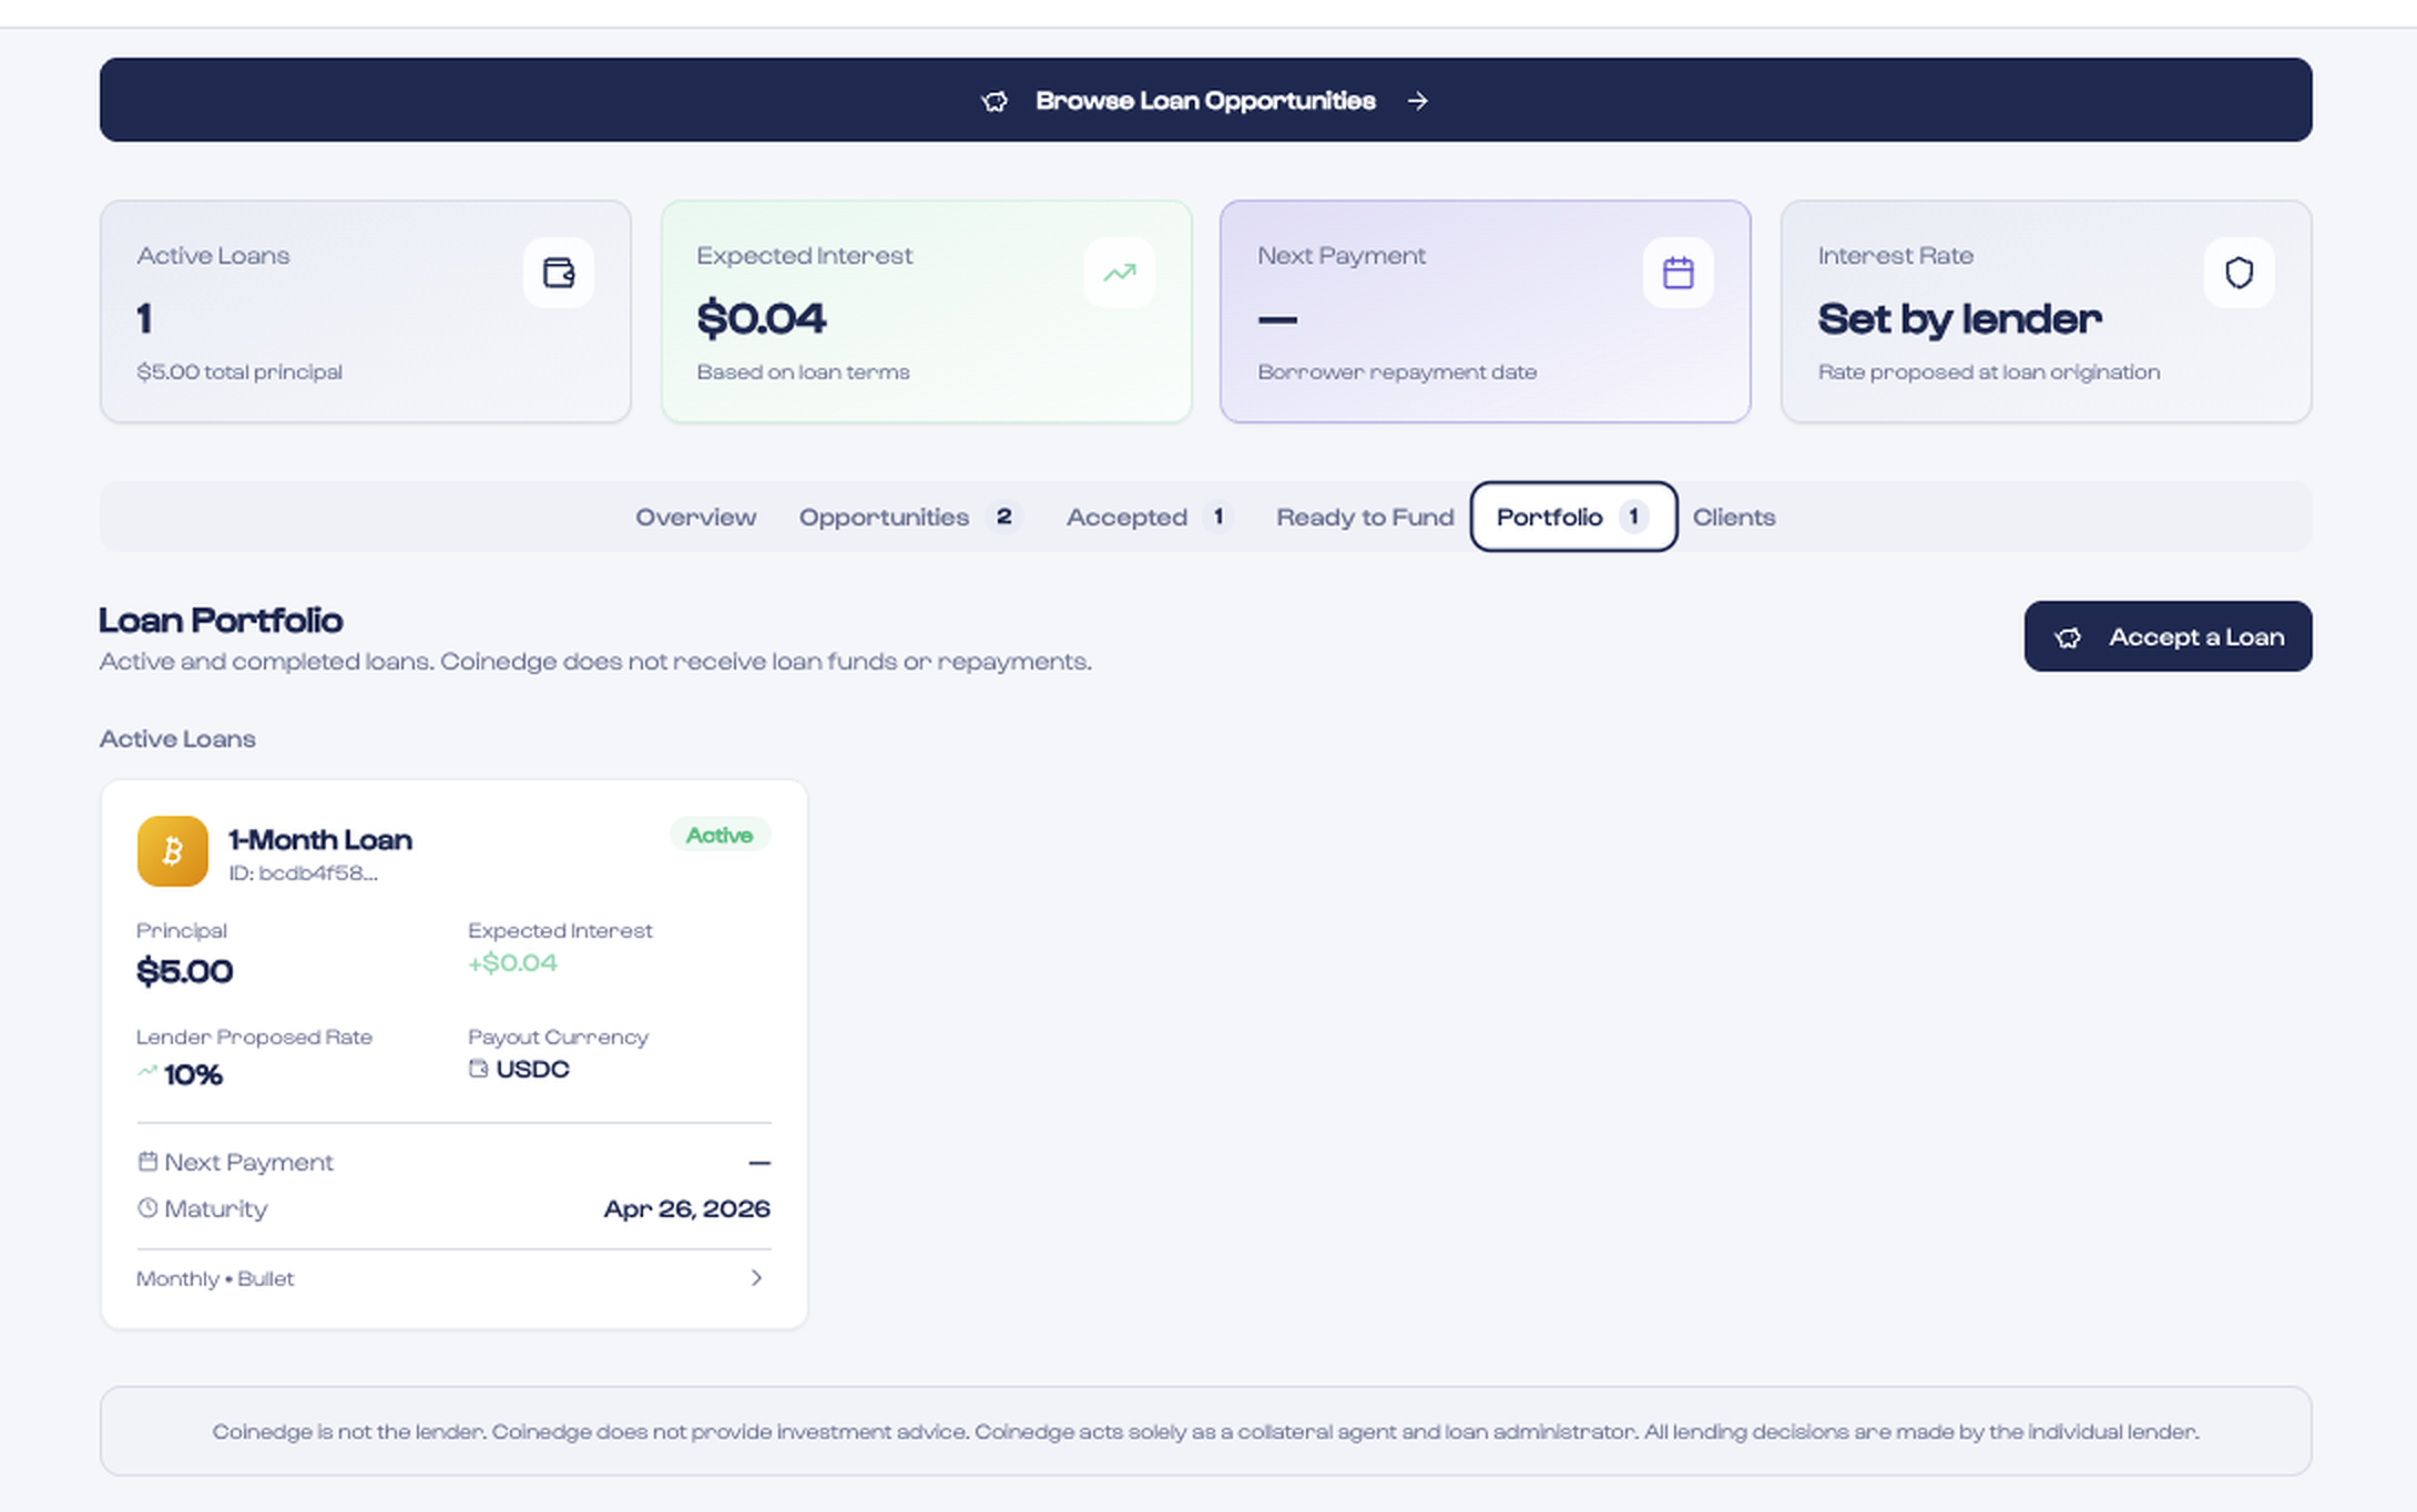Click the clock icon beside Maturity
The height and width of the screenshot is (1512, 2417).
point(147,1208)
